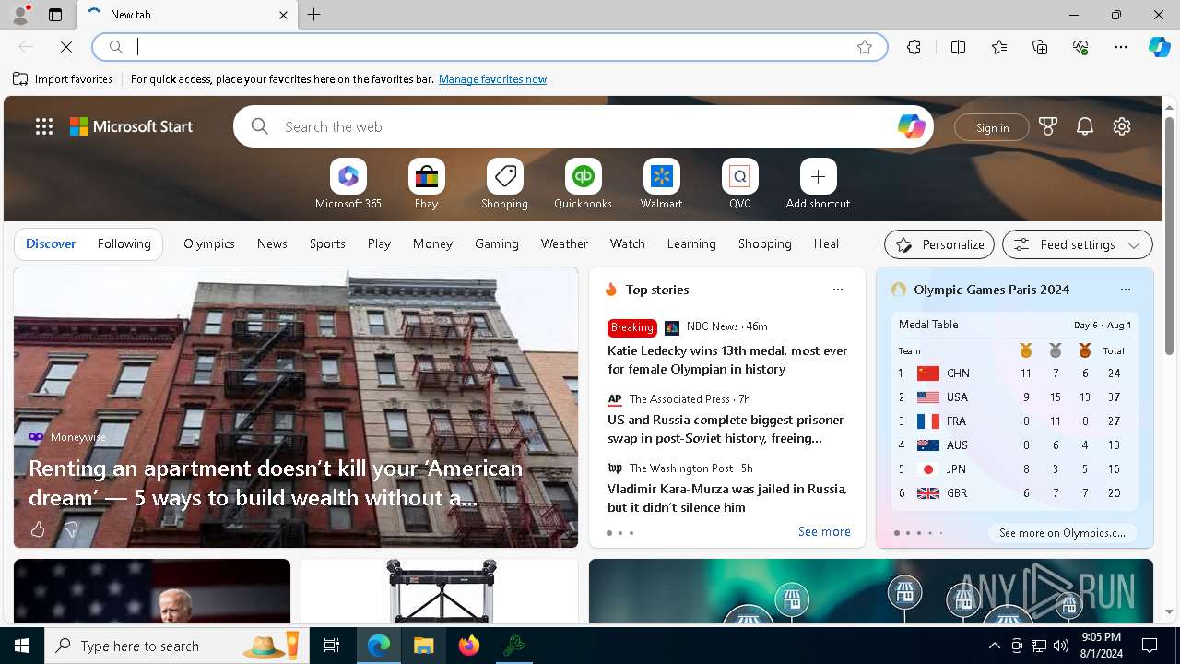This screenshot has width=1180, height=664.
Task: Open US and Russia prisoner swap story
Action: pyautogui.click(x=726, y=429)
